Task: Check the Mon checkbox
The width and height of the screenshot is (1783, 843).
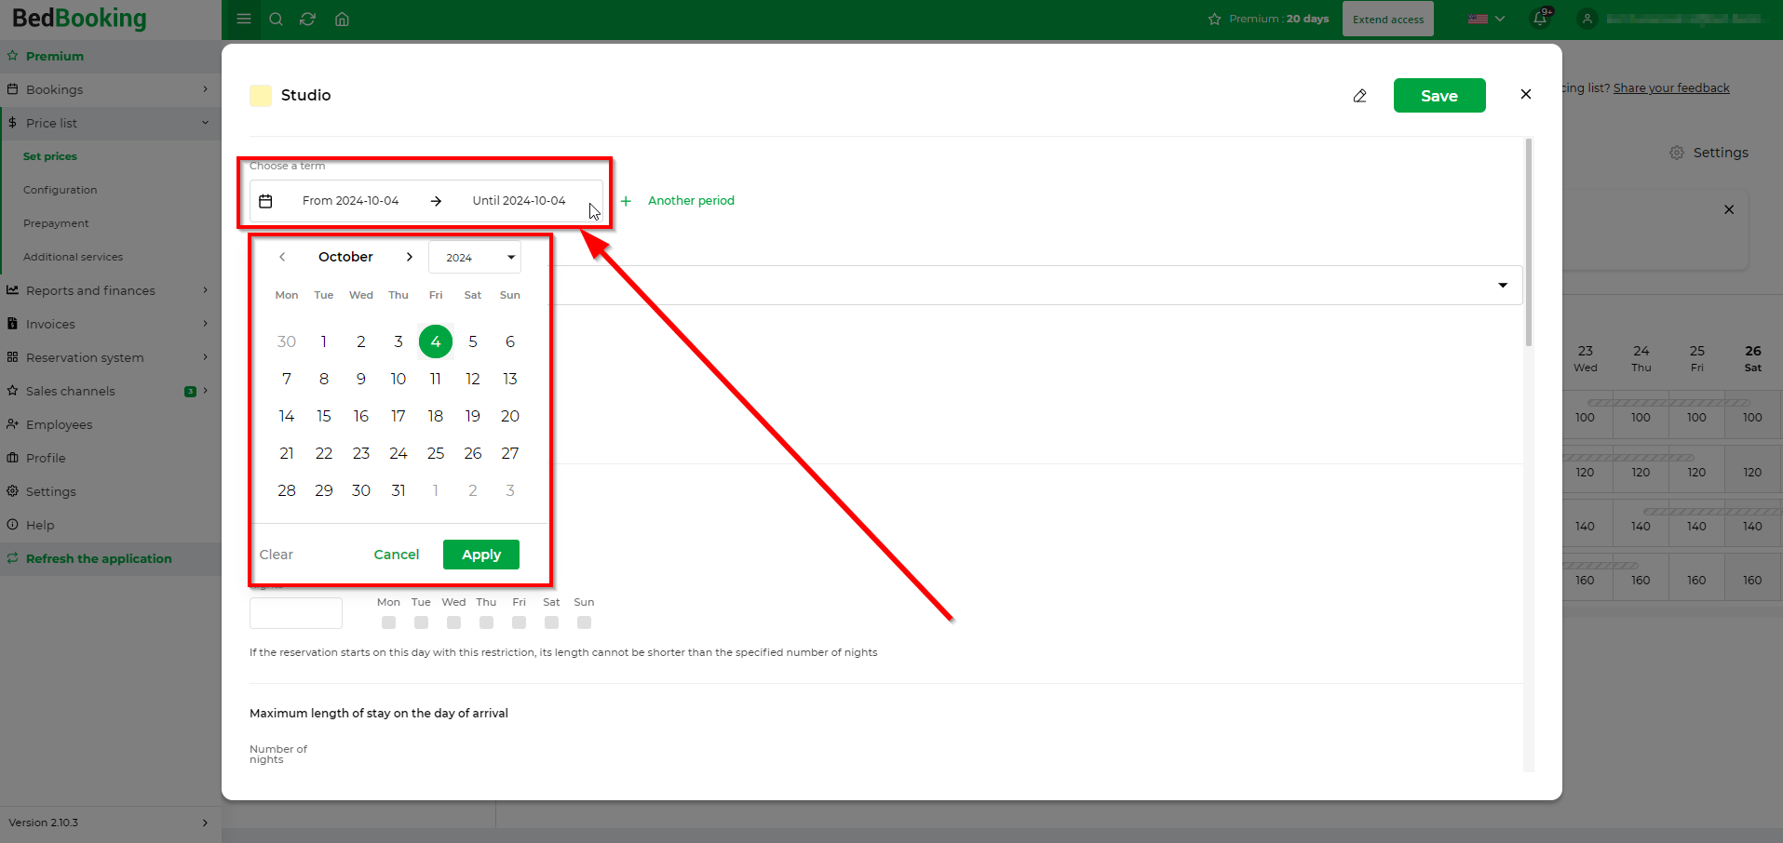Action: coord(388,622)
